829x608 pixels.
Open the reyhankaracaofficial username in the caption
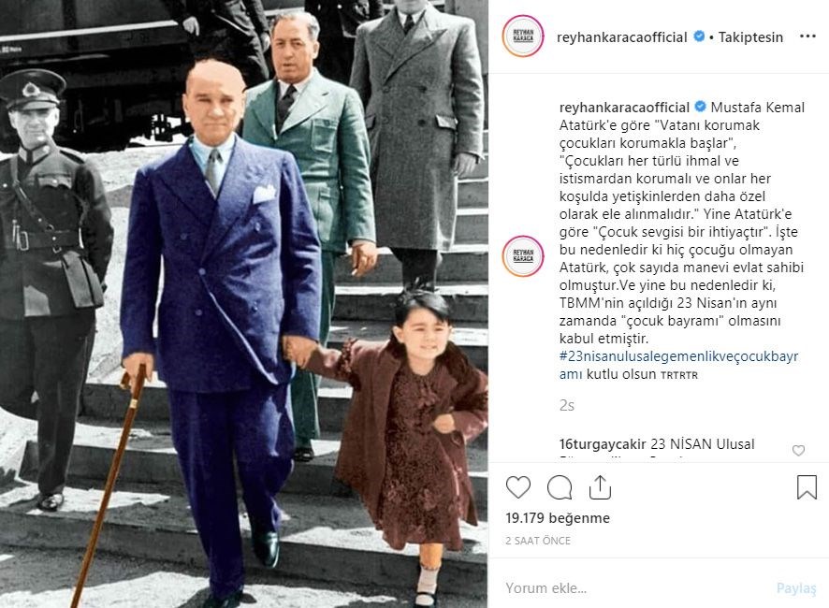click(x=624, y=108)
